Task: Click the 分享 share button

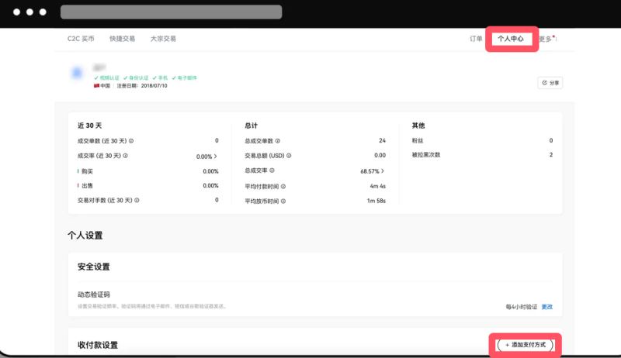Action: [x=550, y=82]
